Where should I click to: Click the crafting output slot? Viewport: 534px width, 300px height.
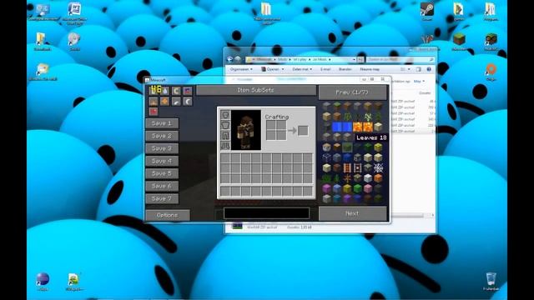tap(303, 131)
